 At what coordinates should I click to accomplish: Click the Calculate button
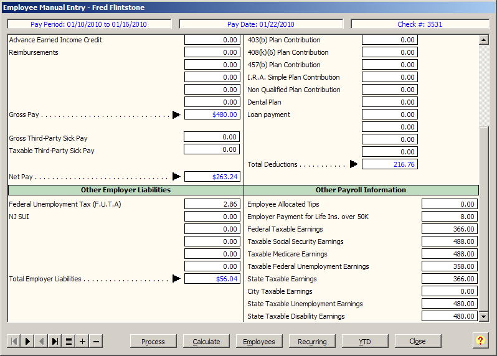point(206,341)
